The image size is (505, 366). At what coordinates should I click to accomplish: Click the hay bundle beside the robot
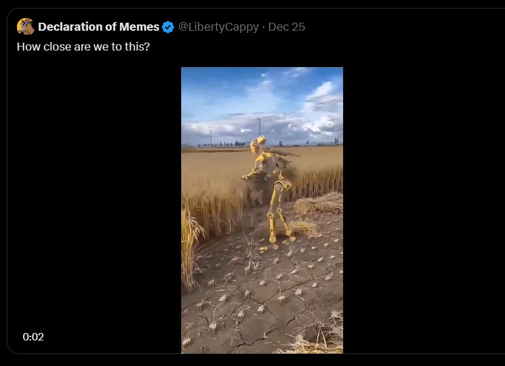[x=319, y=203]
